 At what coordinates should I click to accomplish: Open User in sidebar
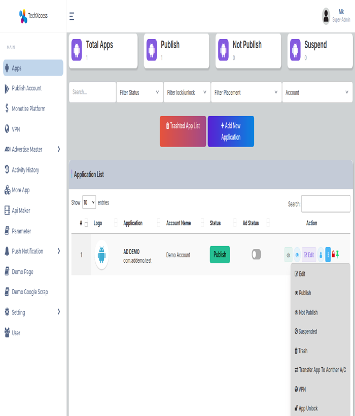pos(33,333)
